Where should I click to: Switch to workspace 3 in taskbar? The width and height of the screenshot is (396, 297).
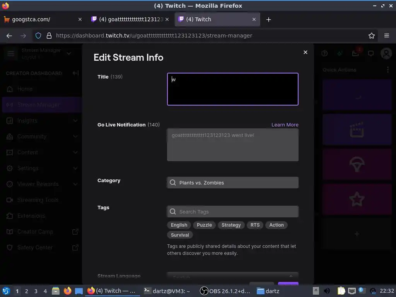coord(36,291)
